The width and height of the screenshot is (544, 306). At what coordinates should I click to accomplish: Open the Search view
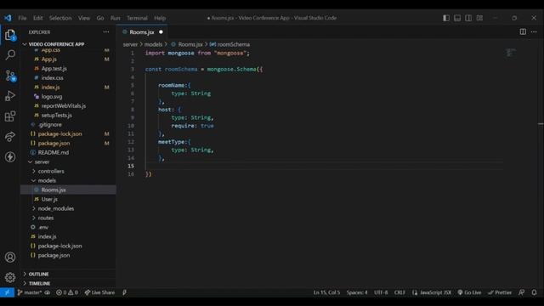(x=10, y=54)
